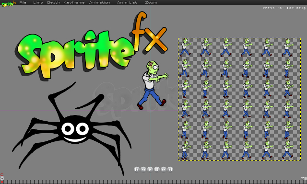Open the Depth menu

pyautogui.click(x=54, y=2)
